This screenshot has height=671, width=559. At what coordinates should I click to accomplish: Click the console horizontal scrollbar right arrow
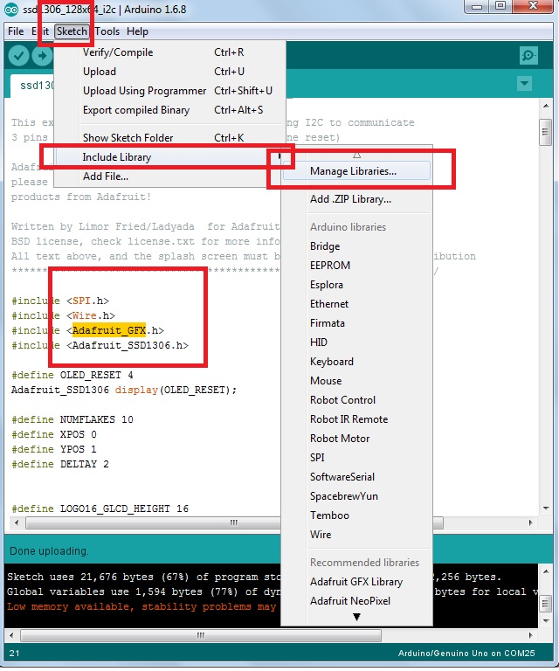coord(531,635)
